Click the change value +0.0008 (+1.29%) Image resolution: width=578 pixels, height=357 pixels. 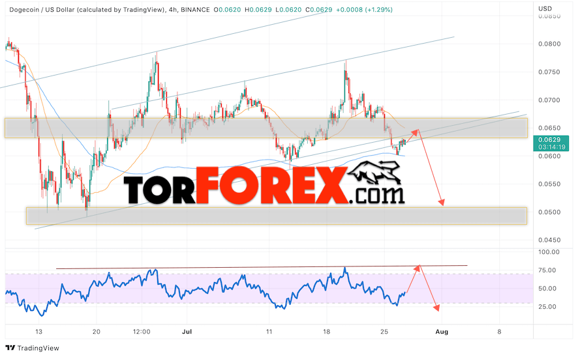pyautogui.click(x=364, y=10)
